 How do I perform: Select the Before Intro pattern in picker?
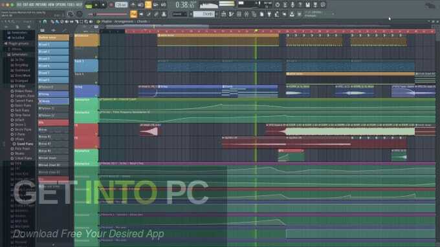[x=53, y=37]
